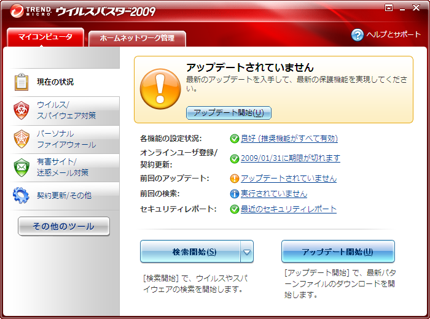Close the ウイルスバスター2009 window
This screenshot has width=430, height=319.
pos(416,7)
